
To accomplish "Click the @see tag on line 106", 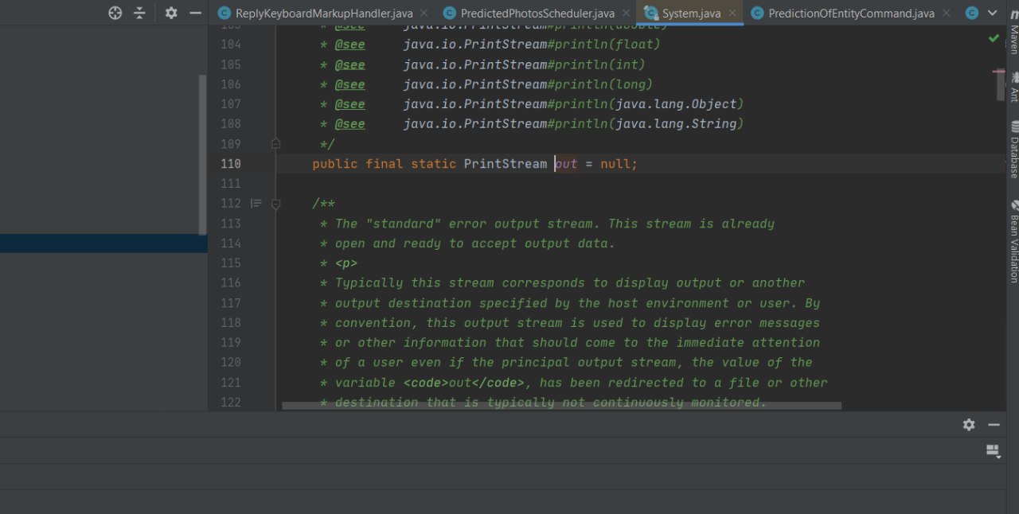I will (350, 84).
